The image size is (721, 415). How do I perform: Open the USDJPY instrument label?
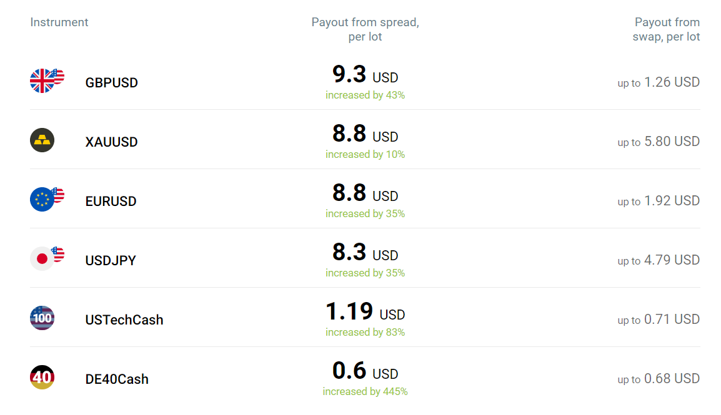[x=111, y=260]
